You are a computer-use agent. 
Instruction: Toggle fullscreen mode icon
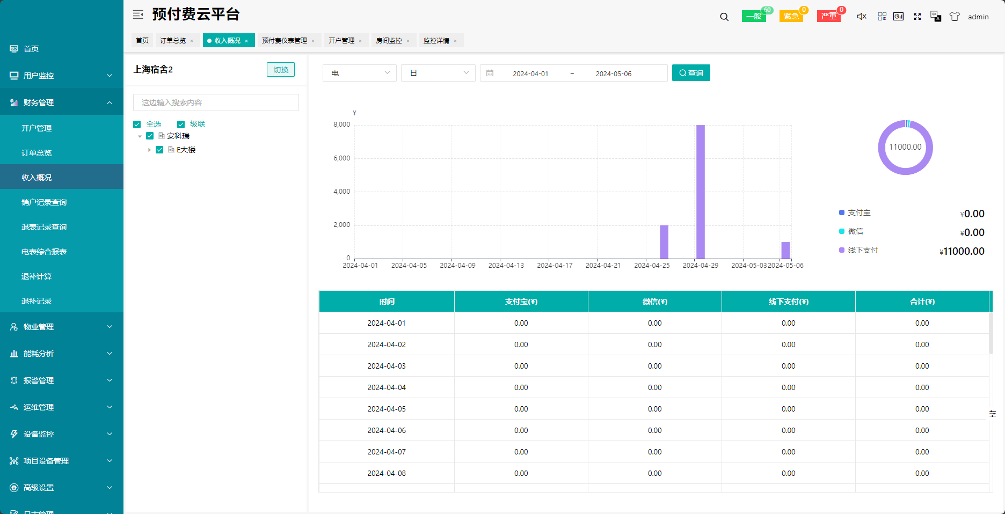(917, 17)
